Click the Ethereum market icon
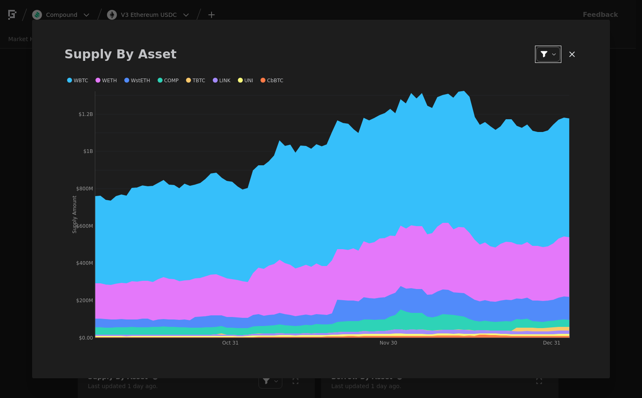642x398 pixels. tap(112, 15)
